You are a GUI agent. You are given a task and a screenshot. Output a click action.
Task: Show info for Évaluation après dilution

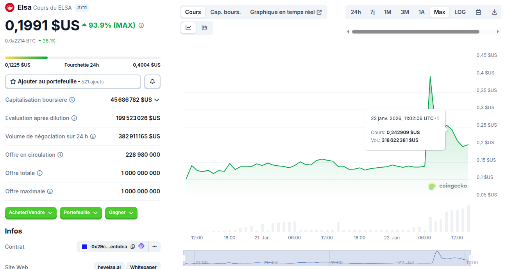74,118
